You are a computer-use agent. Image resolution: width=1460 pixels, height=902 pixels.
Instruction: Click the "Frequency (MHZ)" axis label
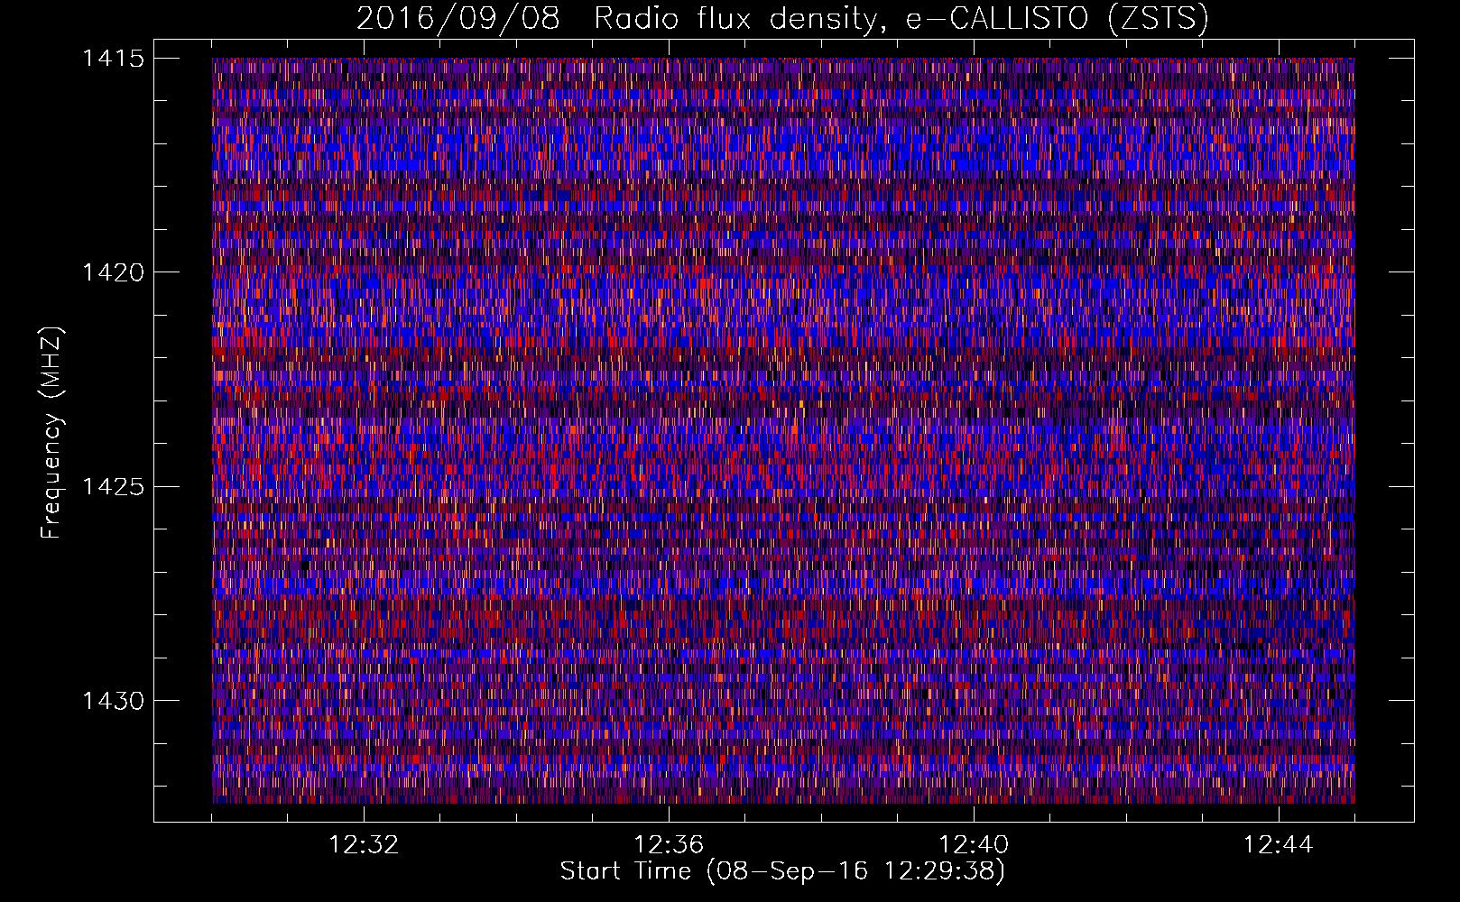[x=52, y=432]
